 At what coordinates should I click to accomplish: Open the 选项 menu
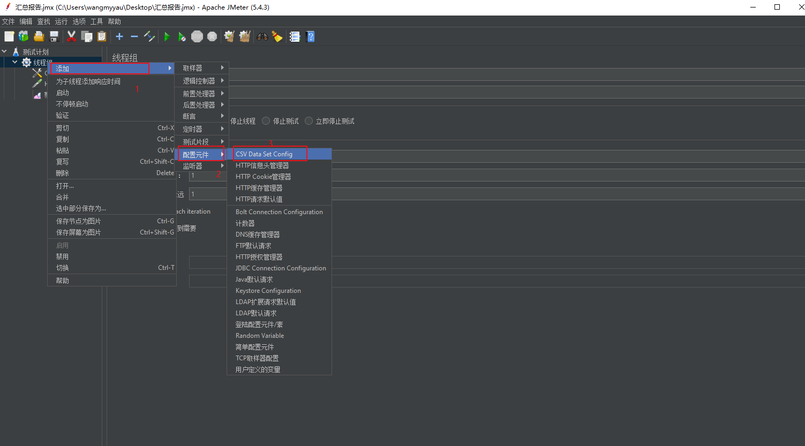pos(79,21)
